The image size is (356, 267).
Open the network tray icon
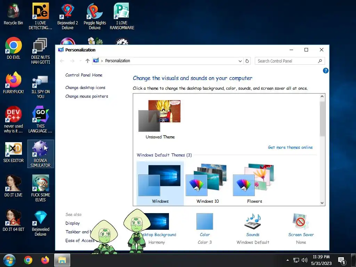tap(296, 260)
